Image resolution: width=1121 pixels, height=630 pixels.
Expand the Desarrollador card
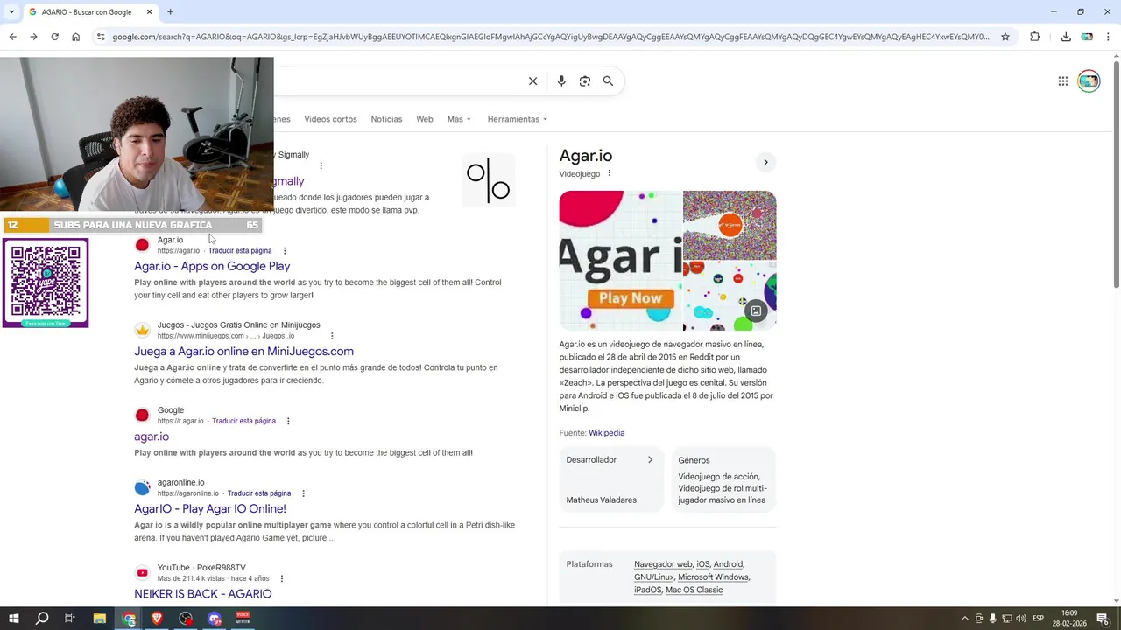pos(610,479)
